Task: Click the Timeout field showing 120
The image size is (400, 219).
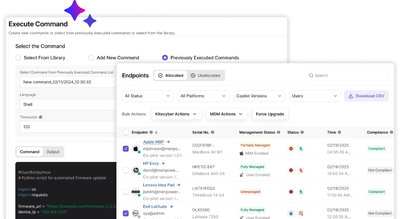Action: pyautogui.click(x=68, y=127)
